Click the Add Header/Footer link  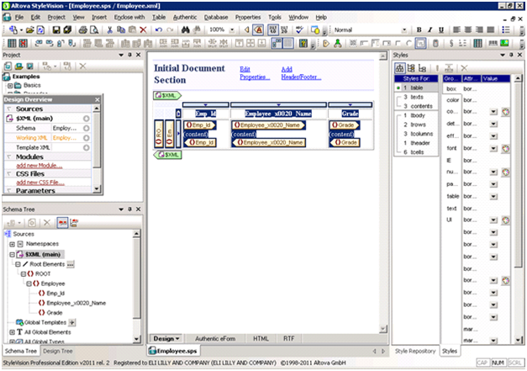pyautogui.click(x=301, y=73)
